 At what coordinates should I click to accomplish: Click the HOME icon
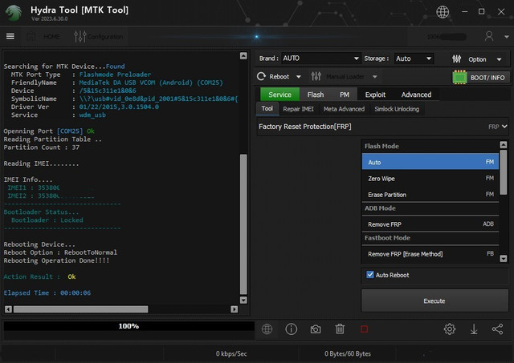[x=31, y=36]
